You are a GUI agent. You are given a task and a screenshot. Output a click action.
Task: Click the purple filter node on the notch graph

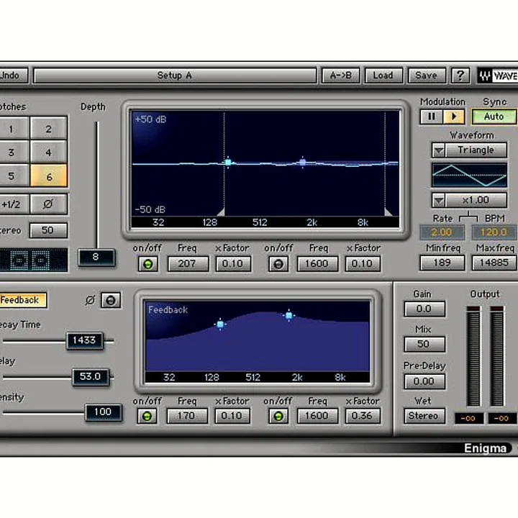[x=303, y=162]
